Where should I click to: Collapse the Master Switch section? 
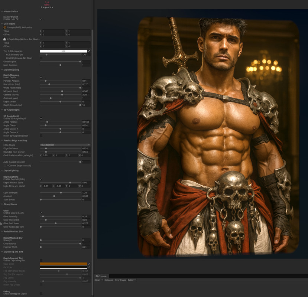(2, 12)
